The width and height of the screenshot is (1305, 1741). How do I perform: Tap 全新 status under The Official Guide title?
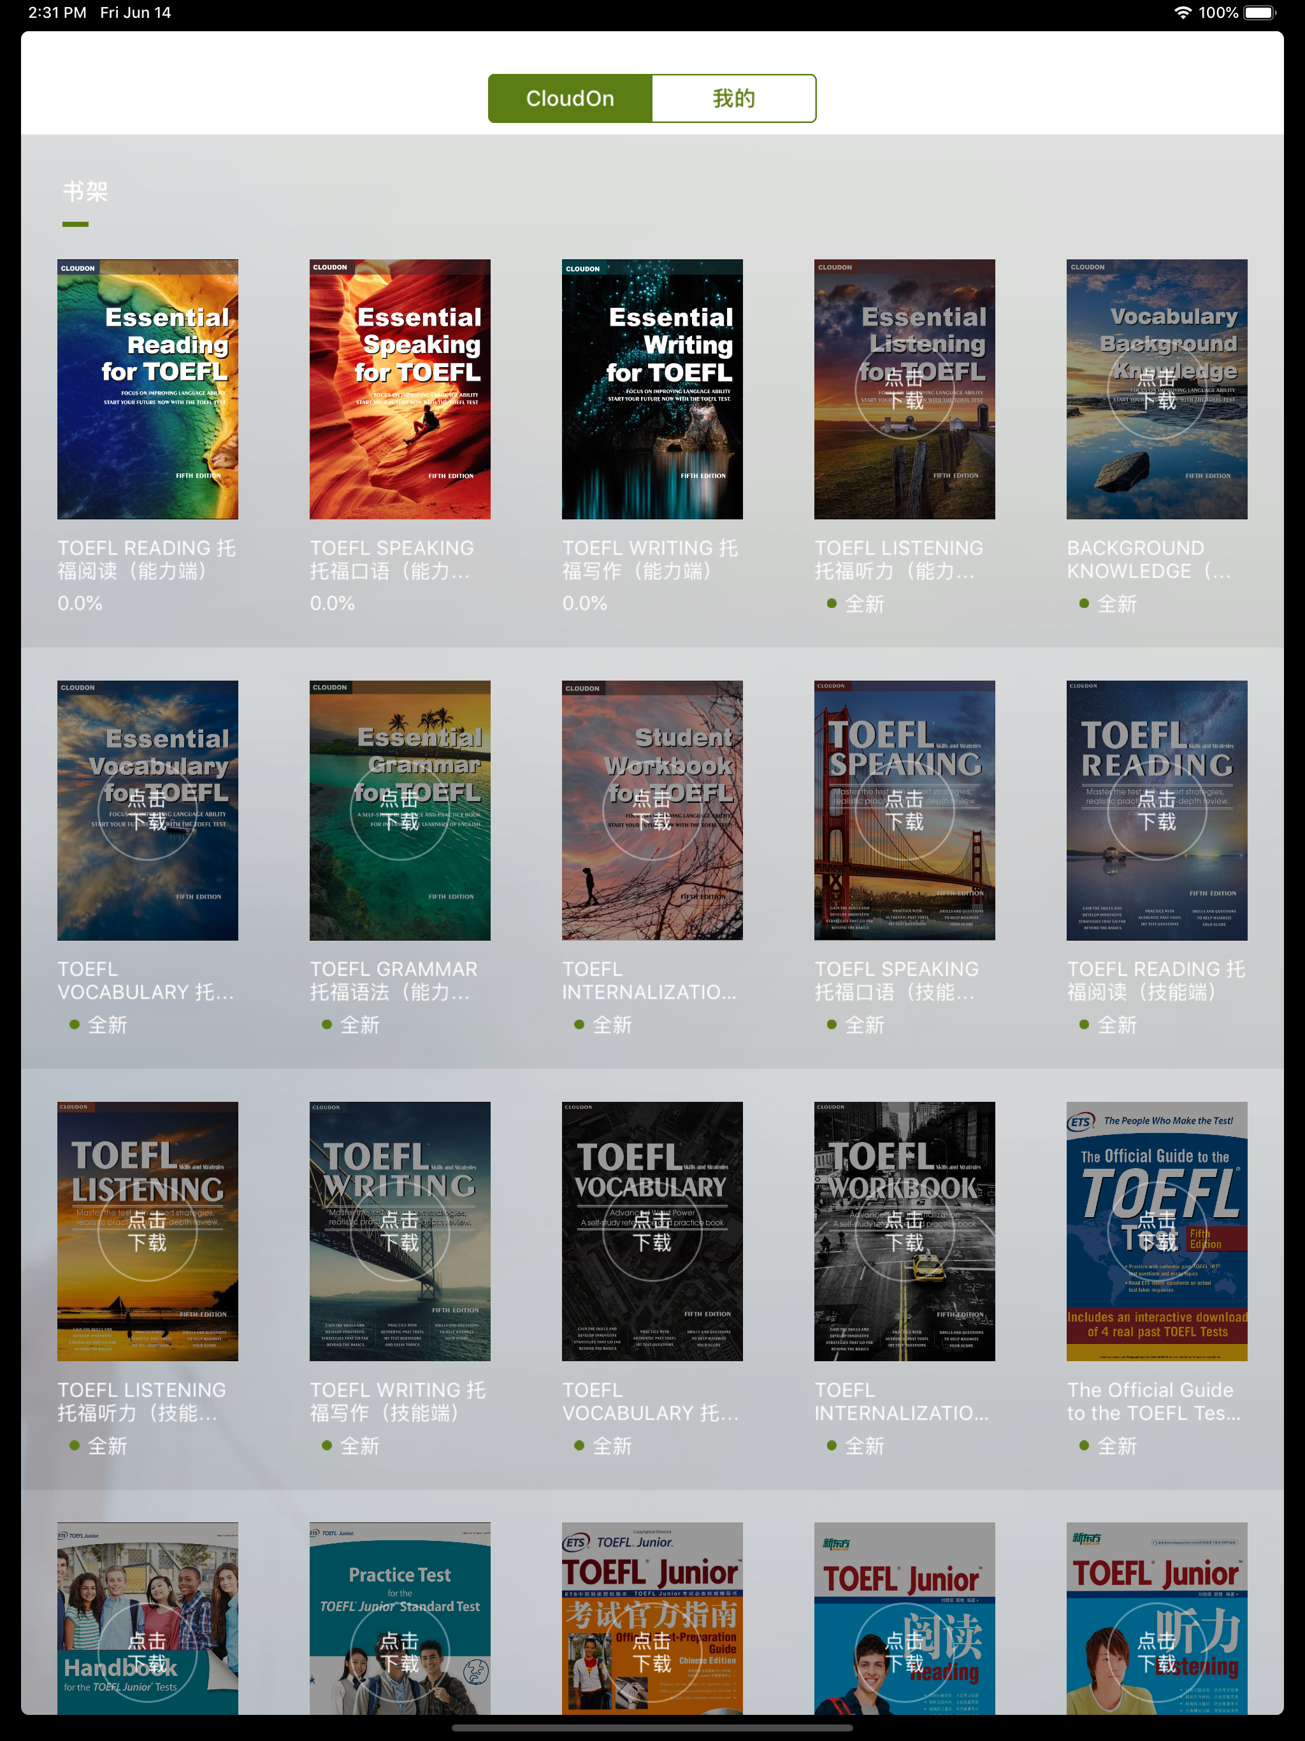1117,1446
